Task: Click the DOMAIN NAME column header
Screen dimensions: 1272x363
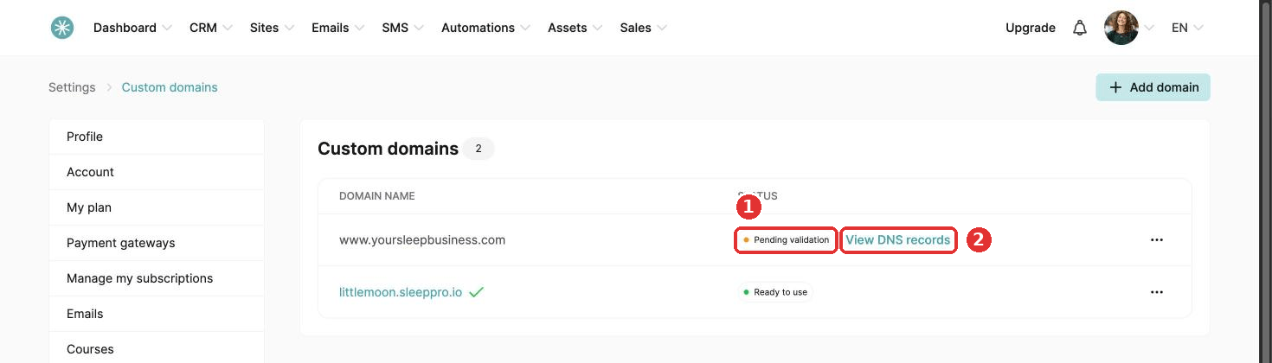Action: 377,196
